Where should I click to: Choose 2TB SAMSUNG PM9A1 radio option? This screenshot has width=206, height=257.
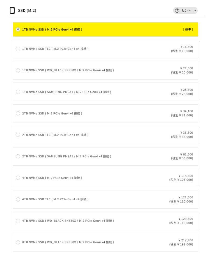pyautogui.click(x=18, y=156)
